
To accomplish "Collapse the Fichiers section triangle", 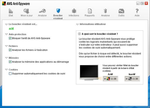I will (x=6, y=46).
